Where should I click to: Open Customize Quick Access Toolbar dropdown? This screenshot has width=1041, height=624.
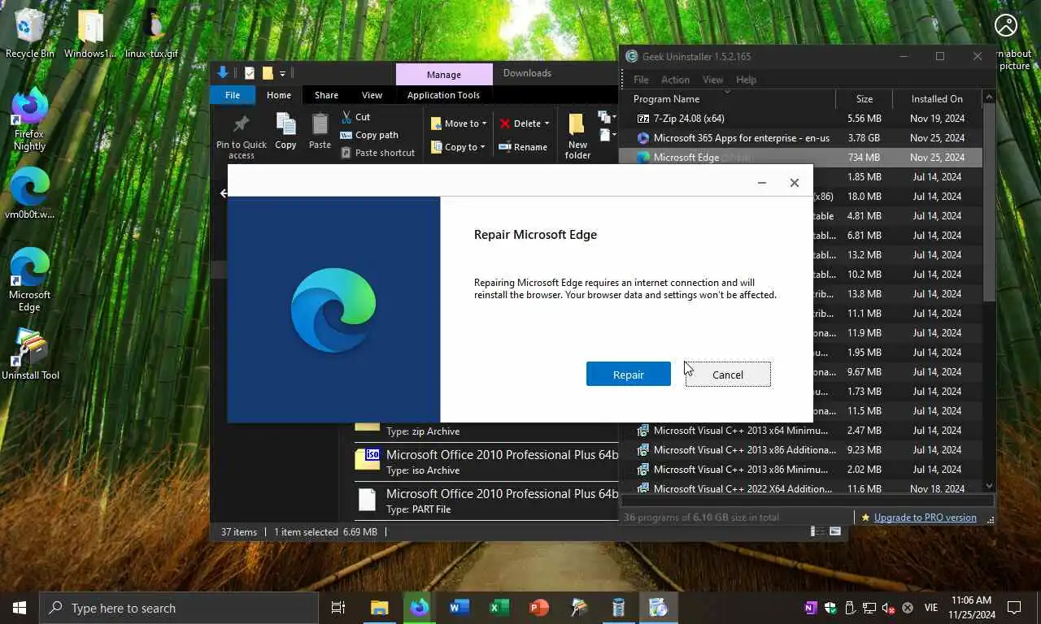282,73
